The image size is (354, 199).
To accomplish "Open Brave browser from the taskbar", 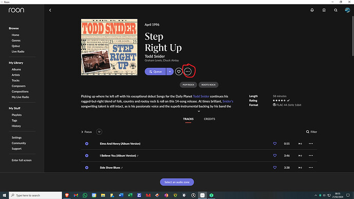I will click(x=67, y=195).
